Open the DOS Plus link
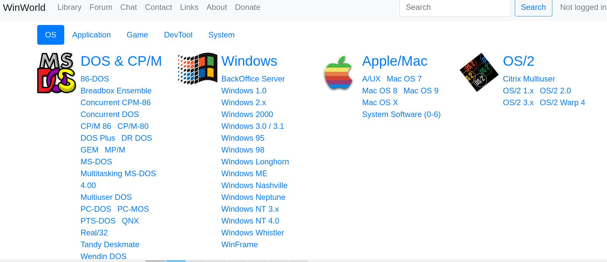 pyautogui.click(x=98, y=138)
